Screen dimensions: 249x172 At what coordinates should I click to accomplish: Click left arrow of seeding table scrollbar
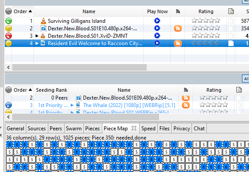(8, 117)
